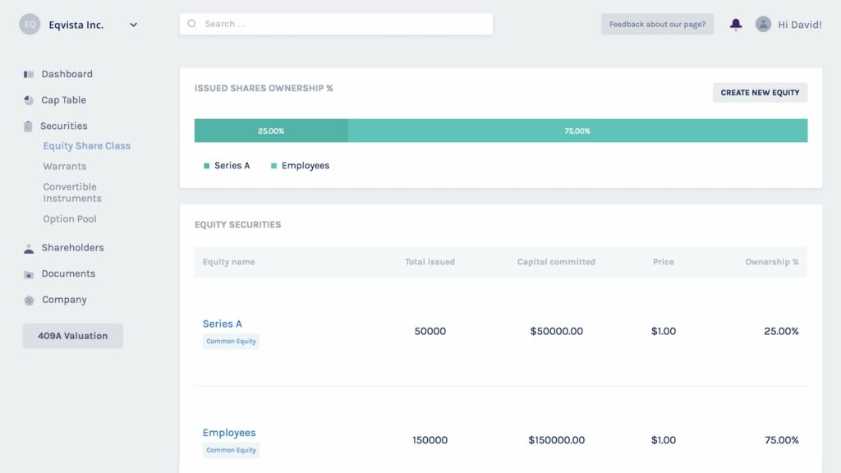Expand the Eqvista Inc. company dropdown chevron
This screenshot has width=841, height=473.
tap(133, 25)
